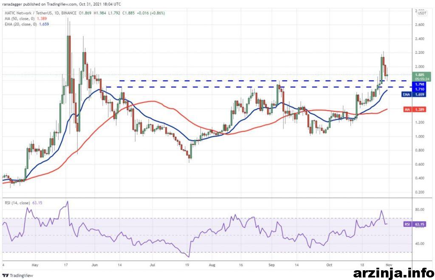
Task: Select the EMA (20, close, 0) indicator legend
Action: pos(25,25)
